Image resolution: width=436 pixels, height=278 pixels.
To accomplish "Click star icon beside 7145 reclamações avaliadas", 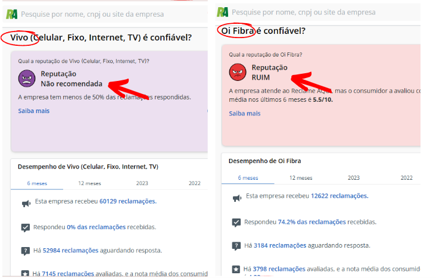I will pos(25,274).
